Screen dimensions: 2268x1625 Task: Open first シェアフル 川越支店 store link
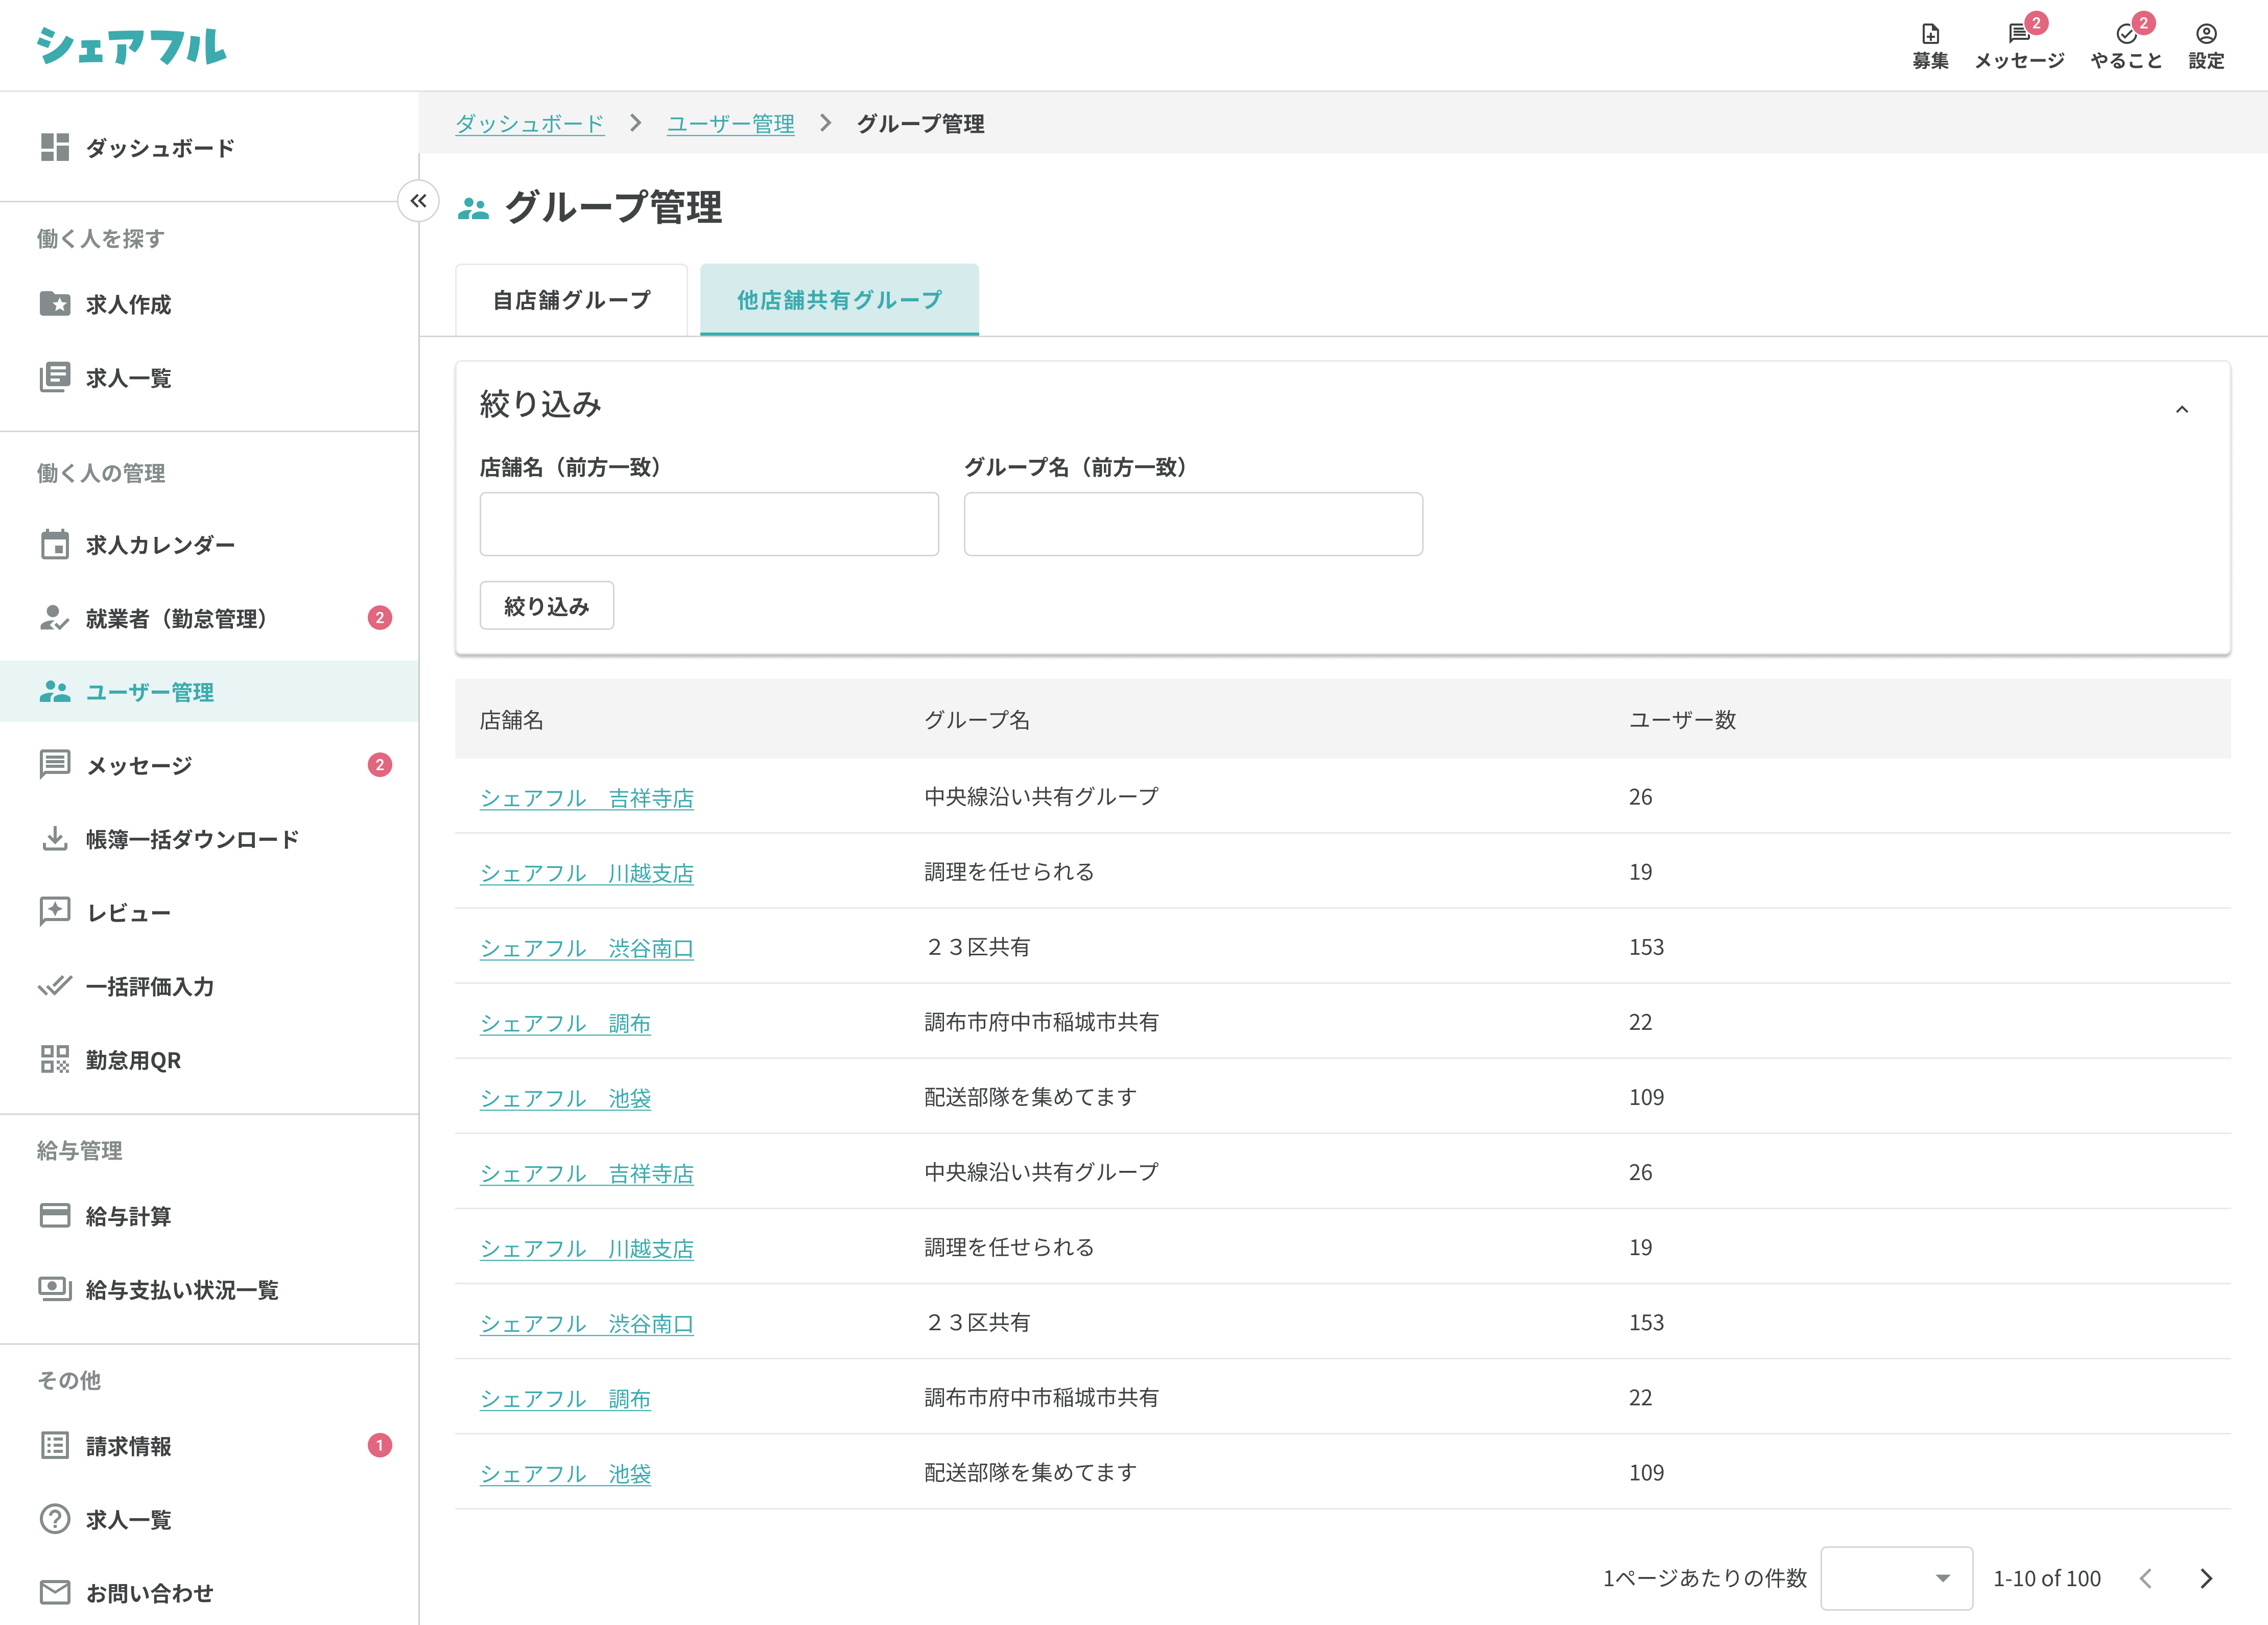pos(587,872)
